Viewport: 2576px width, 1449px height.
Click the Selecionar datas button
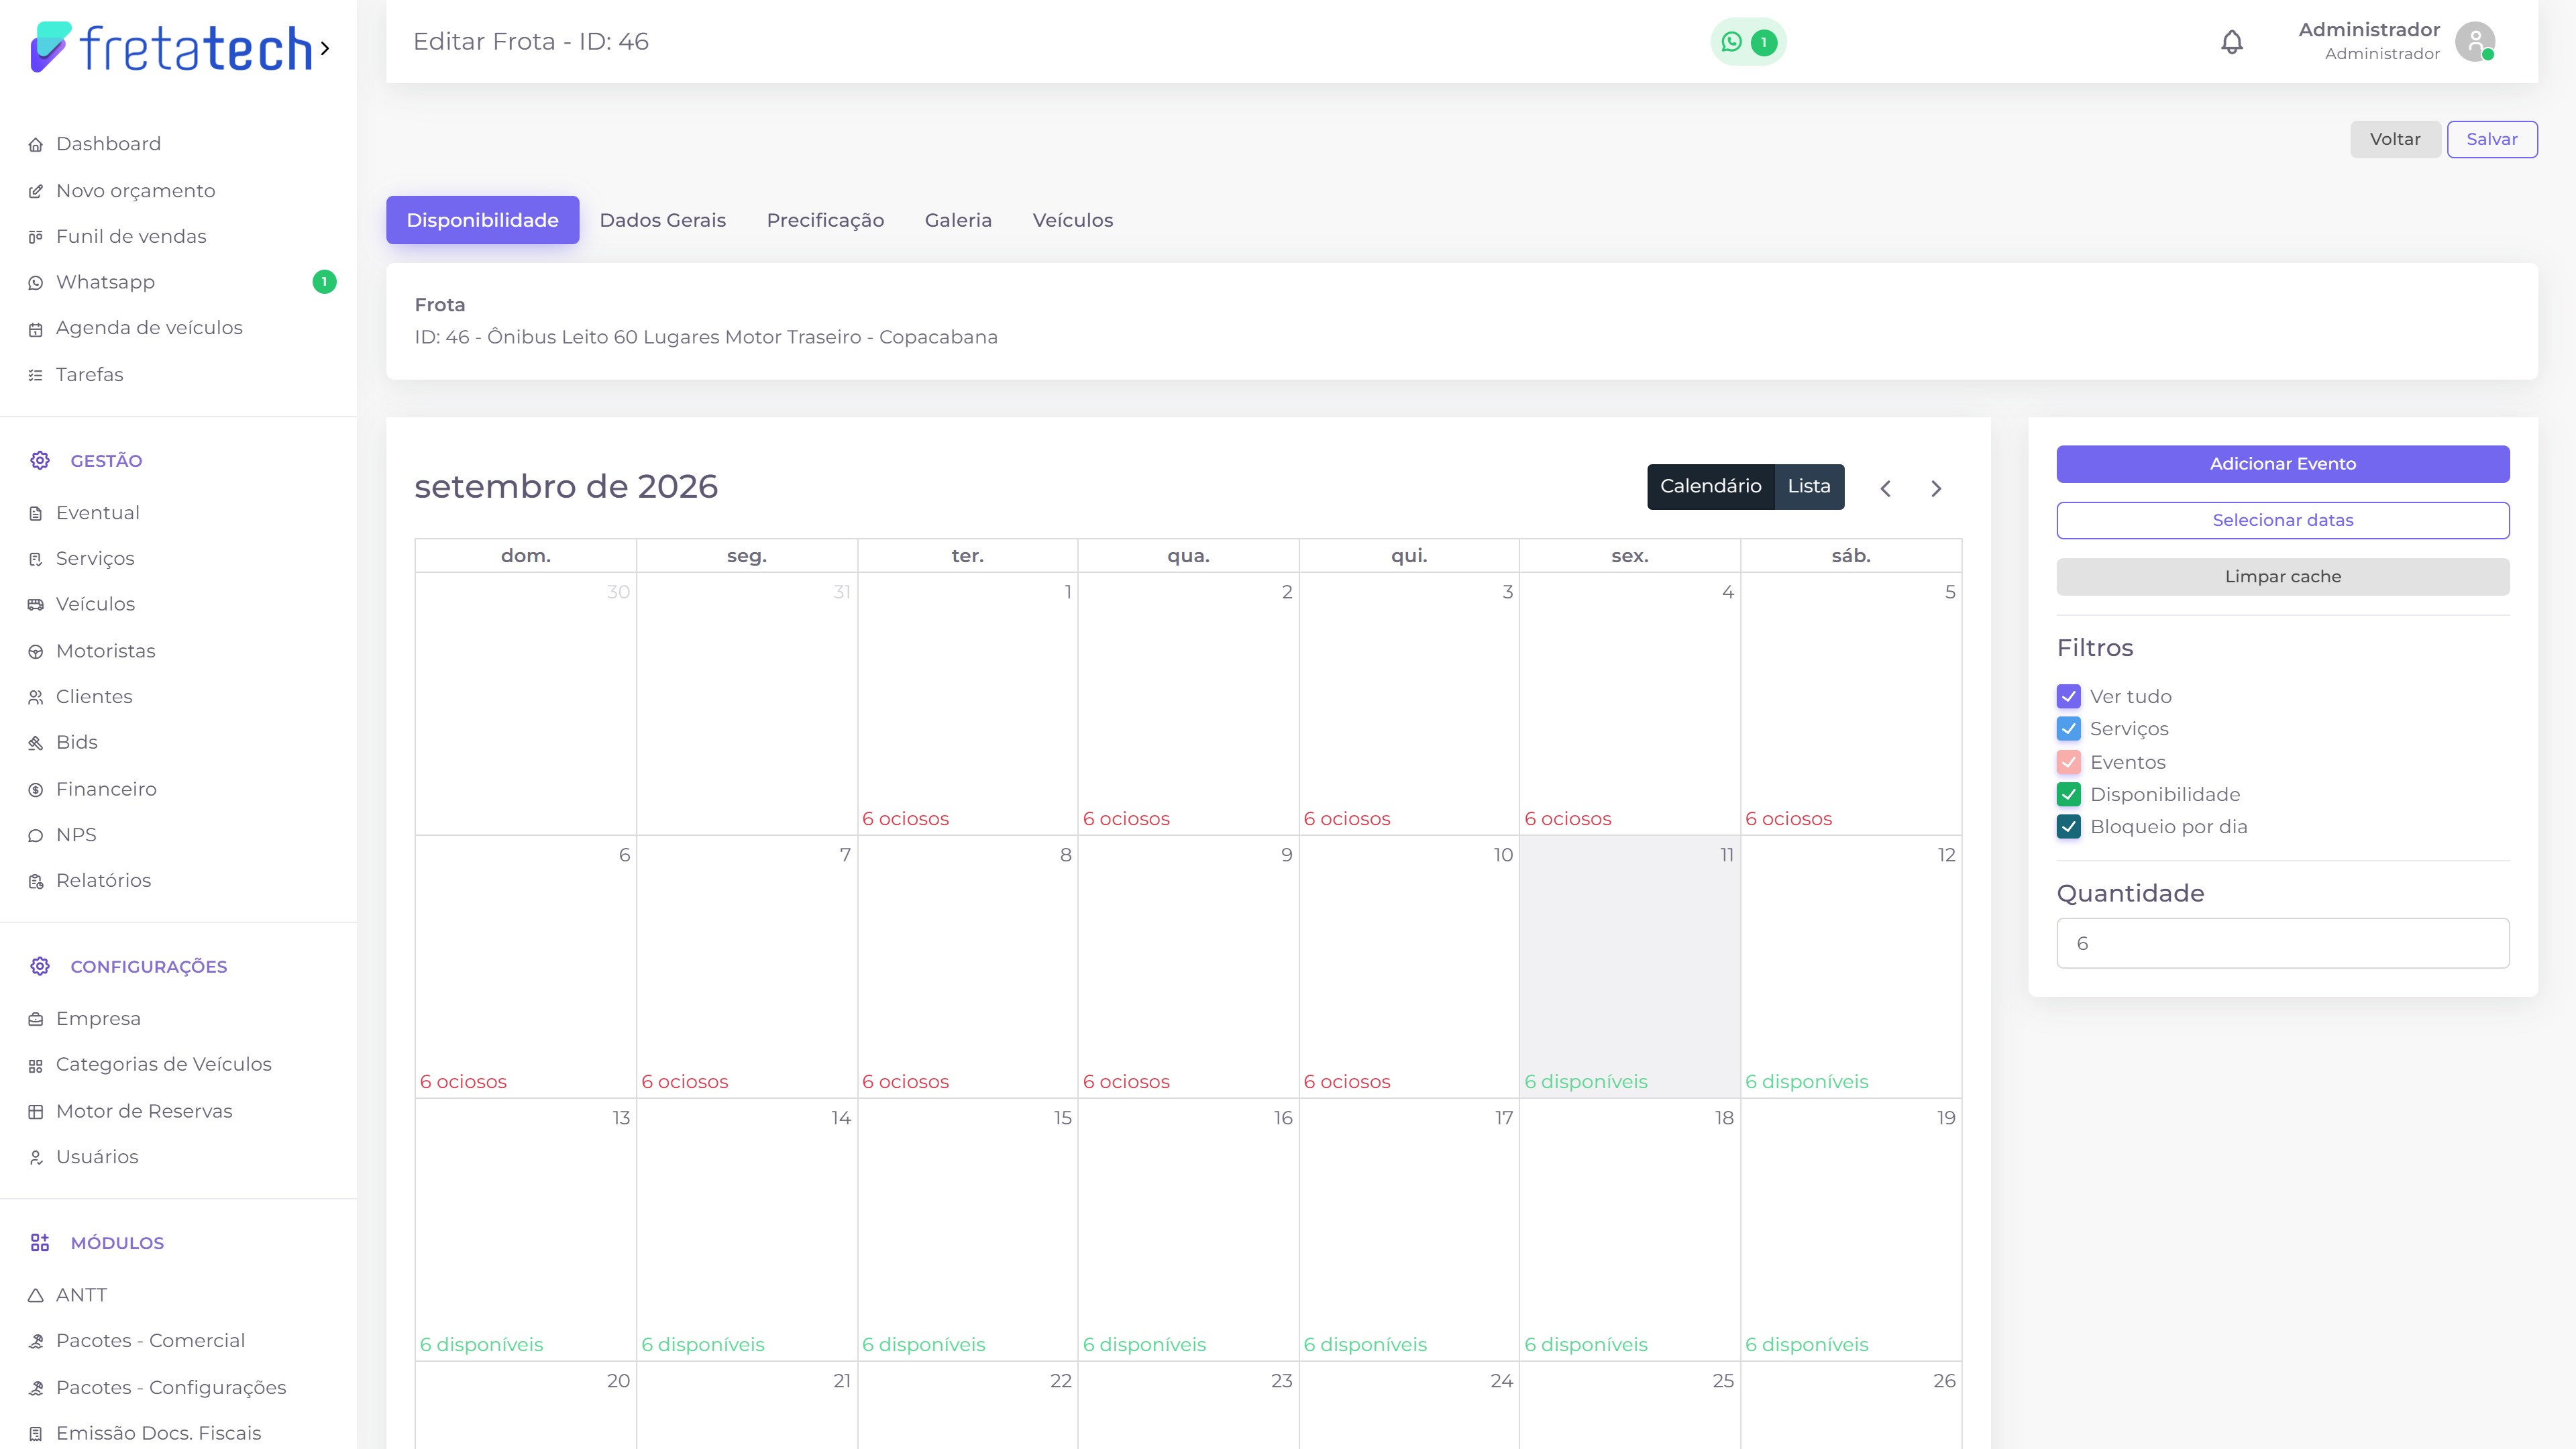[x=2283, y=520]
